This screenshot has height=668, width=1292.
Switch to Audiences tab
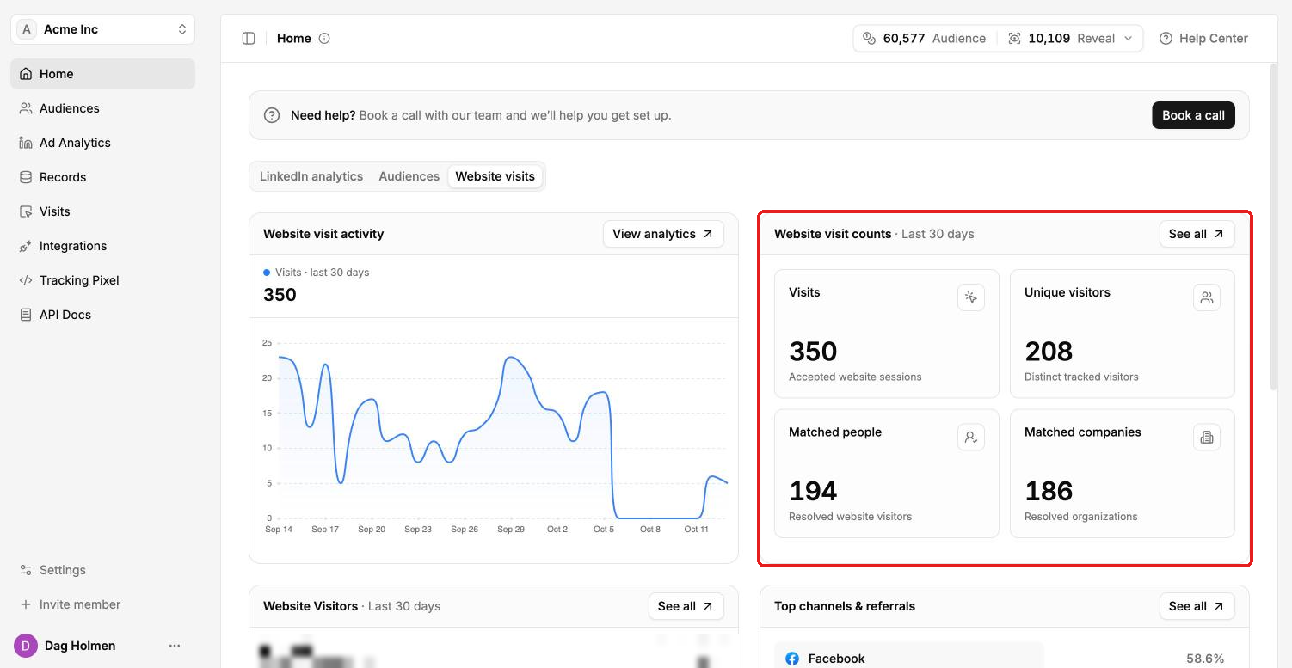point(409,176)
